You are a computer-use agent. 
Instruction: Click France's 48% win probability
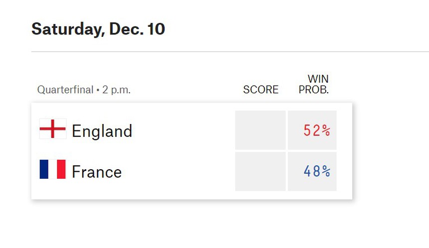click(x=316, y=171)
